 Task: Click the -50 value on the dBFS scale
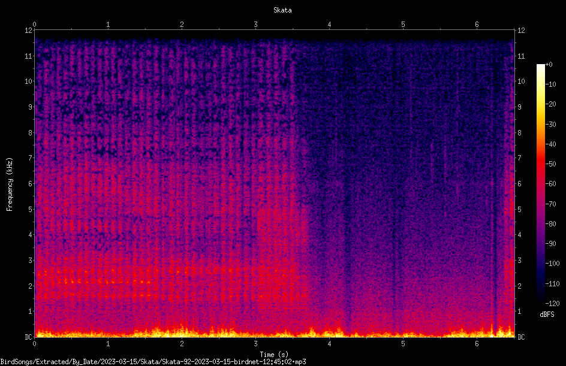(x=551, y=164)
